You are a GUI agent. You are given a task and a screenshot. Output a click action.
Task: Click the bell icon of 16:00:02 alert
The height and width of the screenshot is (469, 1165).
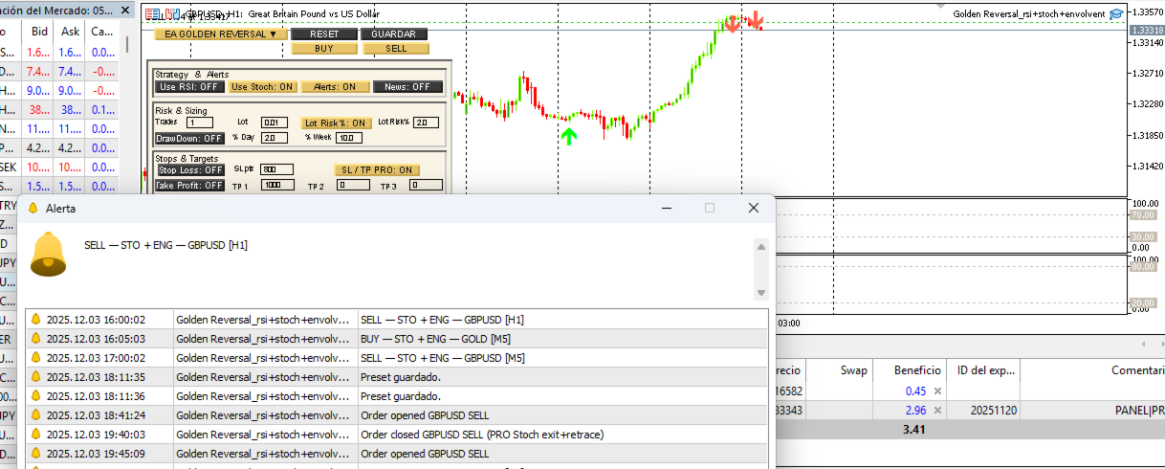(36, 320)
